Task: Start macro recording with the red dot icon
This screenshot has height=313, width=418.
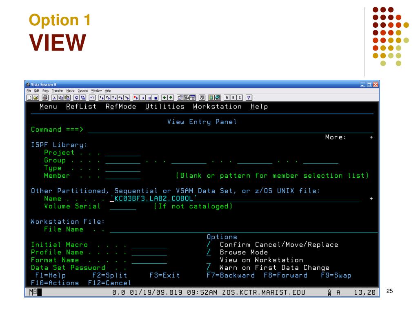Action: click(136, 98)
